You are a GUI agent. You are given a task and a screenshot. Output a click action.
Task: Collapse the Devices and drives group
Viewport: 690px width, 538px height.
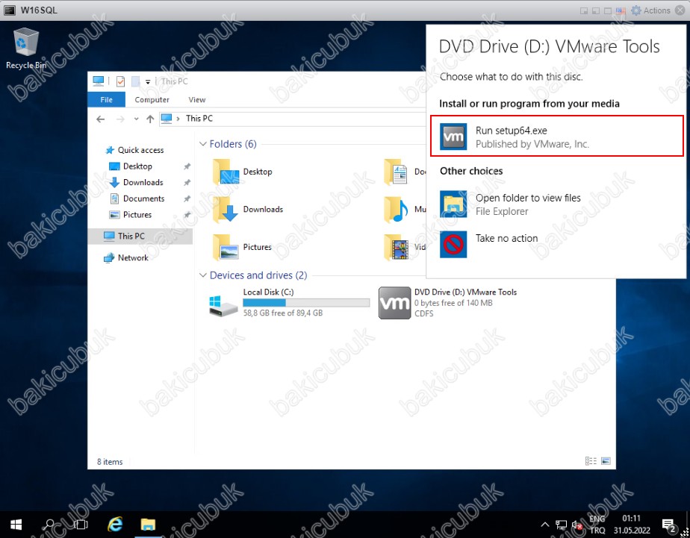click(203, 275)
